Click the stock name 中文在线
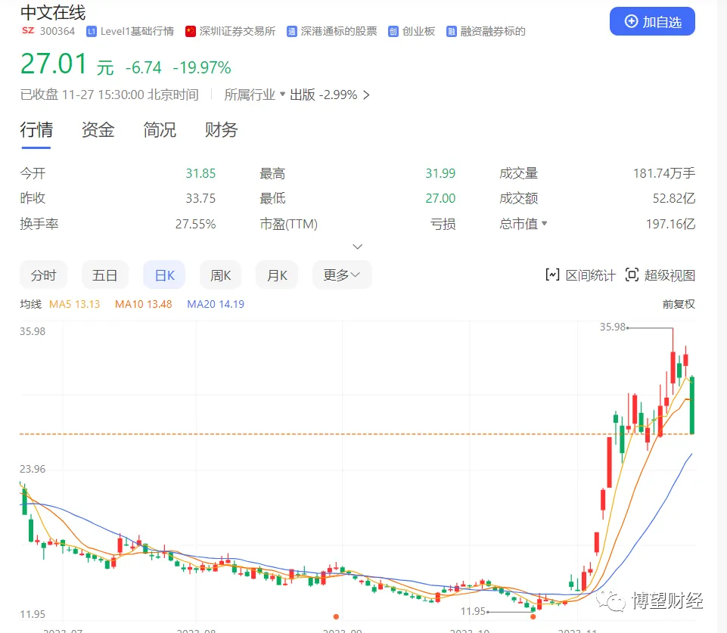Image resolution: width=727 pixels, height=633 pixels. point(53,13)
